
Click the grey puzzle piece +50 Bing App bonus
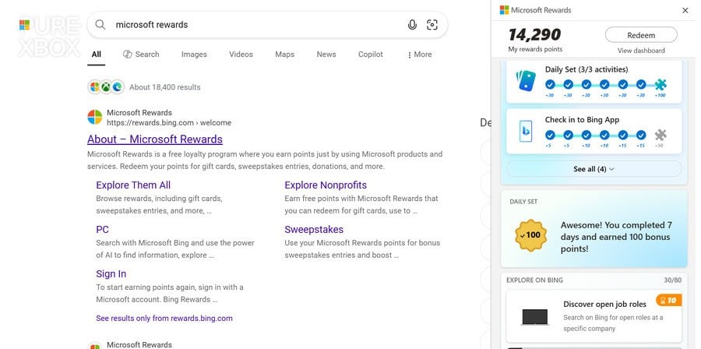[x=660, y=135]
